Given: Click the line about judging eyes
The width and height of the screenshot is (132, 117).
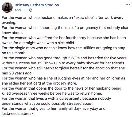Looking at the screenshot, I should (63, 78).
